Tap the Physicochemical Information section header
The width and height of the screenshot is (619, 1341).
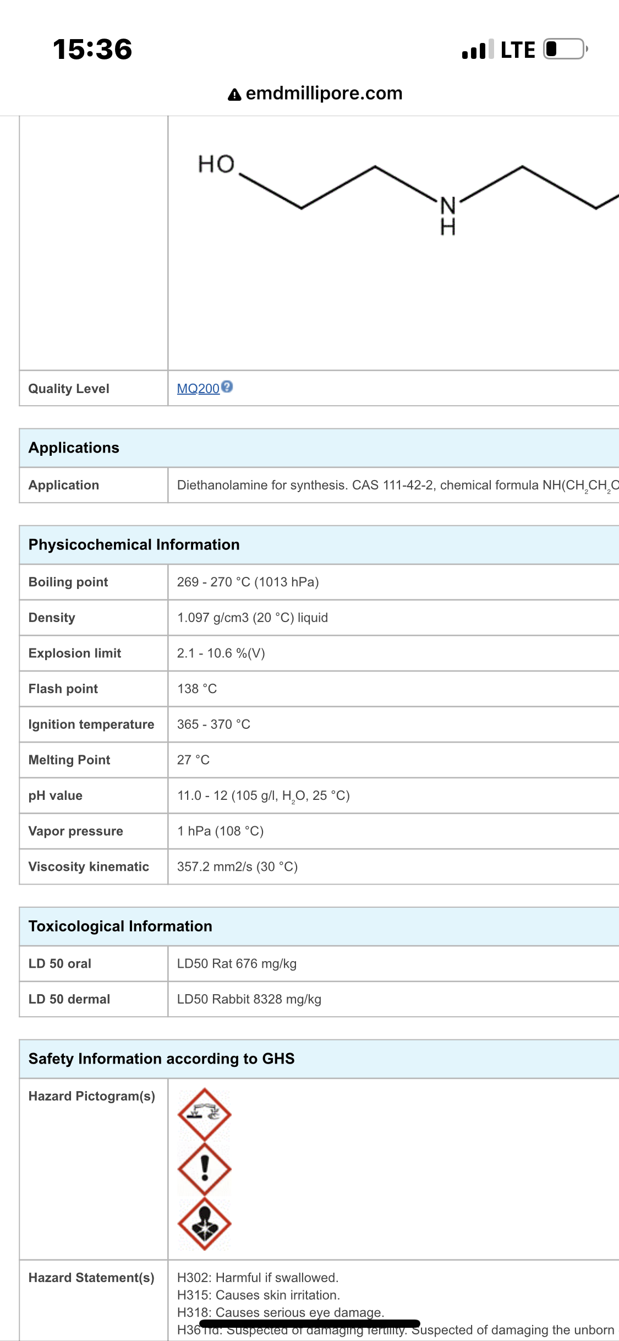coord(134,544)
